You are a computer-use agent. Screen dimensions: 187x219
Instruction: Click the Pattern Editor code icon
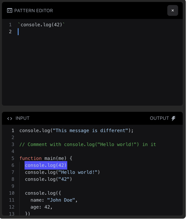pyautogui.click(x=10, y=10)
